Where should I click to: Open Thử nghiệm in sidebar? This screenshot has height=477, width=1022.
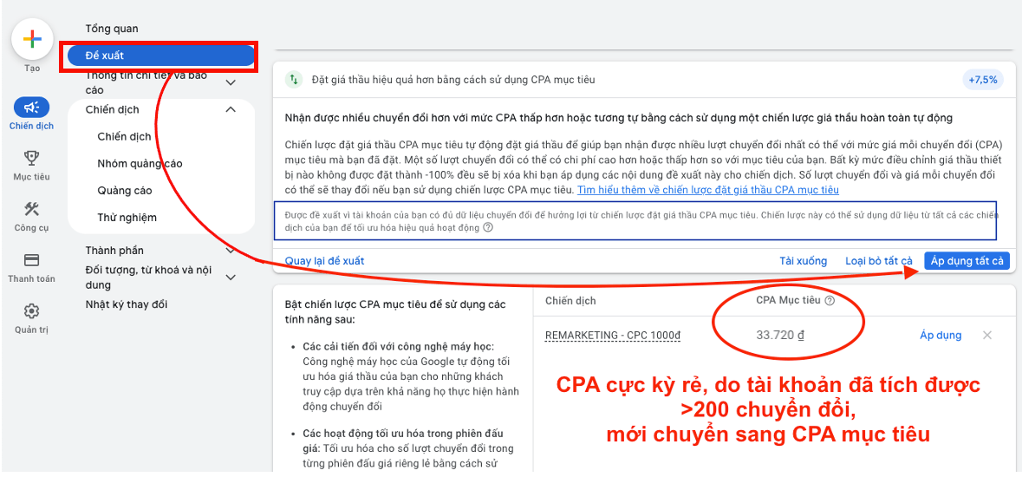point(127,218)
